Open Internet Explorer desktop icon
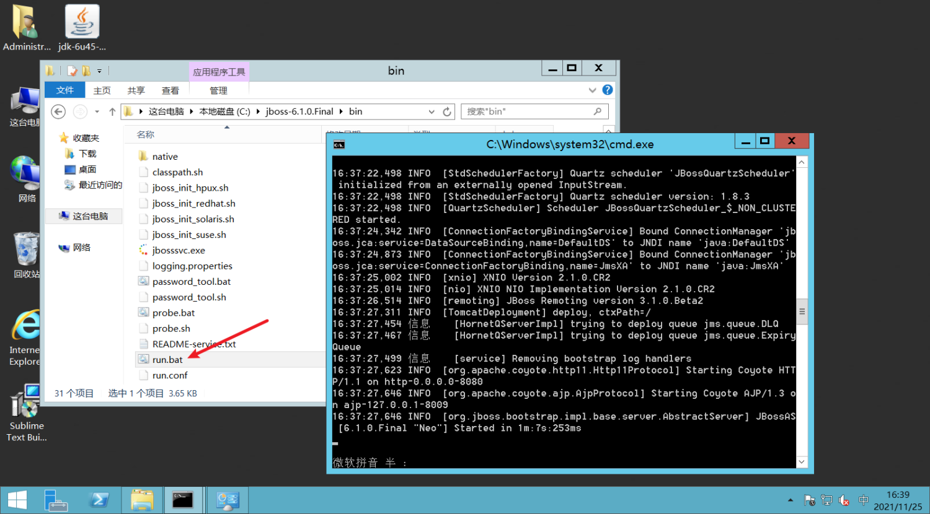Screen dimensions: 930x514 (x=26, y=339)
